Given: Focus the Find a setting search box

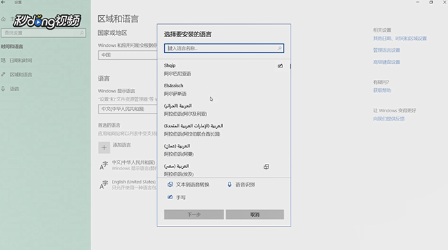Looking at the screenshot, I should pos(43,33).
